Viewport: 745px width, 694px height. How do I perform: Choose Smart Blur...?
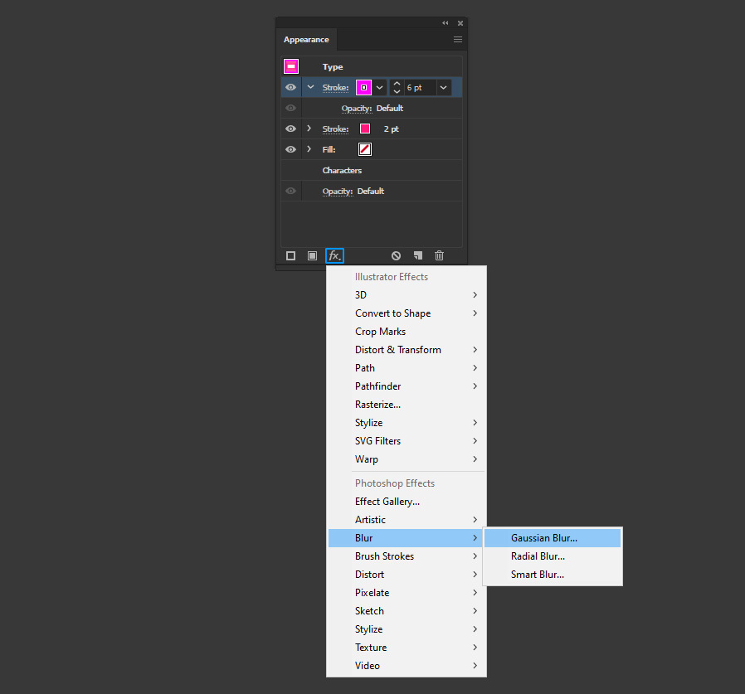[553, 575]
